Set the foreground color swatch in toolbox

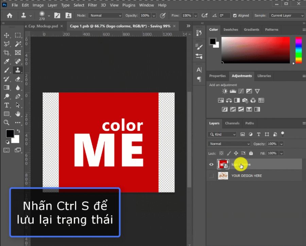pyautogui.click(x=10, y=133)
